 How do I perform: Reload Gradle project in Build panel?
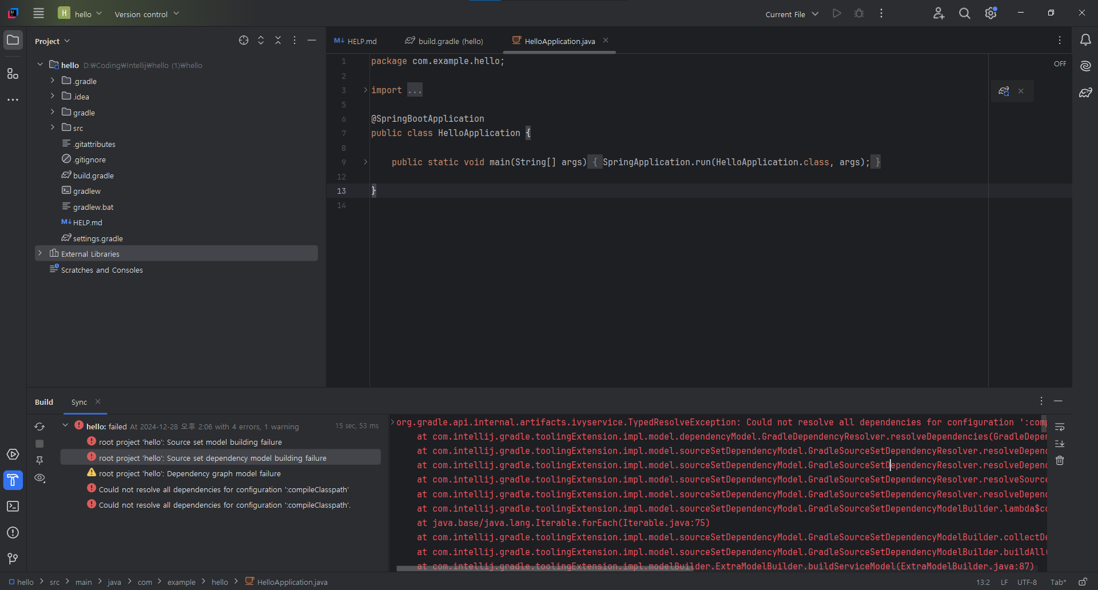coord(39,426)
